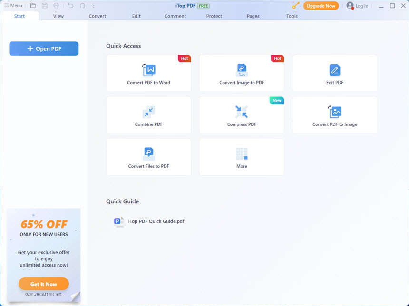The width and height of the screenshot is (409, 306).
Task: Click the Log In link
Action: 362,6
